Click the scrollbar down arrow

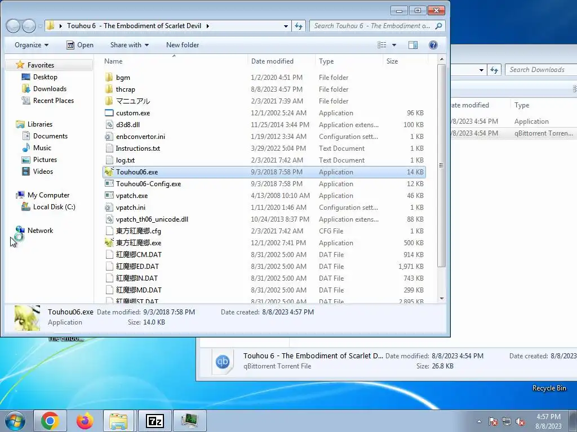pyautogui.click(x=442, y=299)
